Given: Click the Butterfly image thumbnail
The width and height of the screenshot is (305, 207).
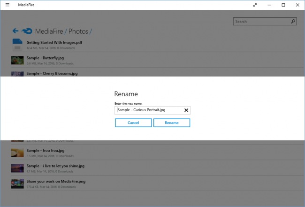Looking at the screenshot, I should [x=17, y=60].
